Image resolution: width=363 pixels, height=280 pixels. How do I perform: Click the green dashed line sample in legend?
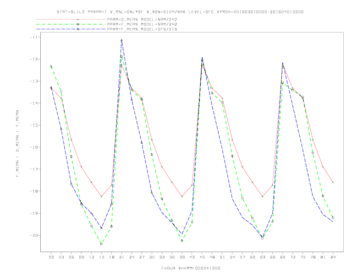point(71,24)
